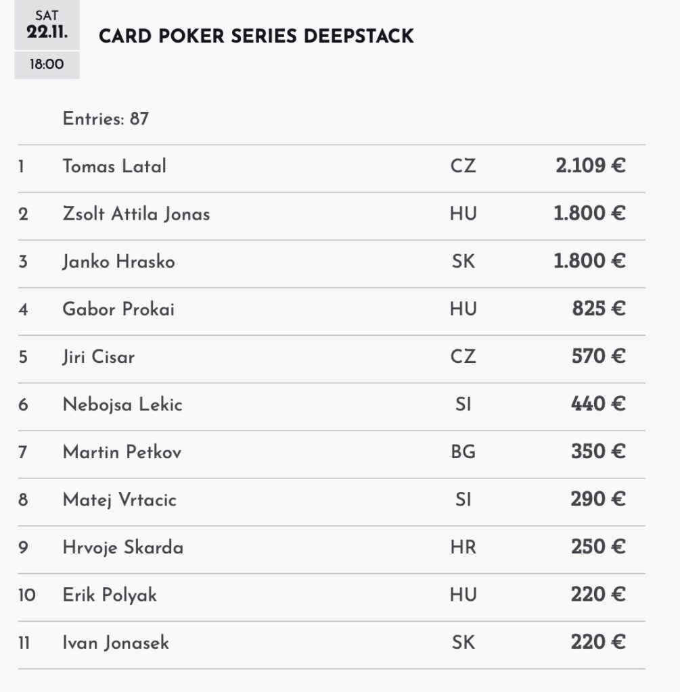Click the Hrvoje Skarda entry
Image resolution: width=680 pixels, height=692 pixels.
click(122, 547)
